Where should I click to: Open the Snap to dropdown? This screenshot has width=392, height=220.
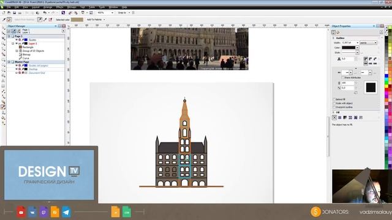pos(129,13)
